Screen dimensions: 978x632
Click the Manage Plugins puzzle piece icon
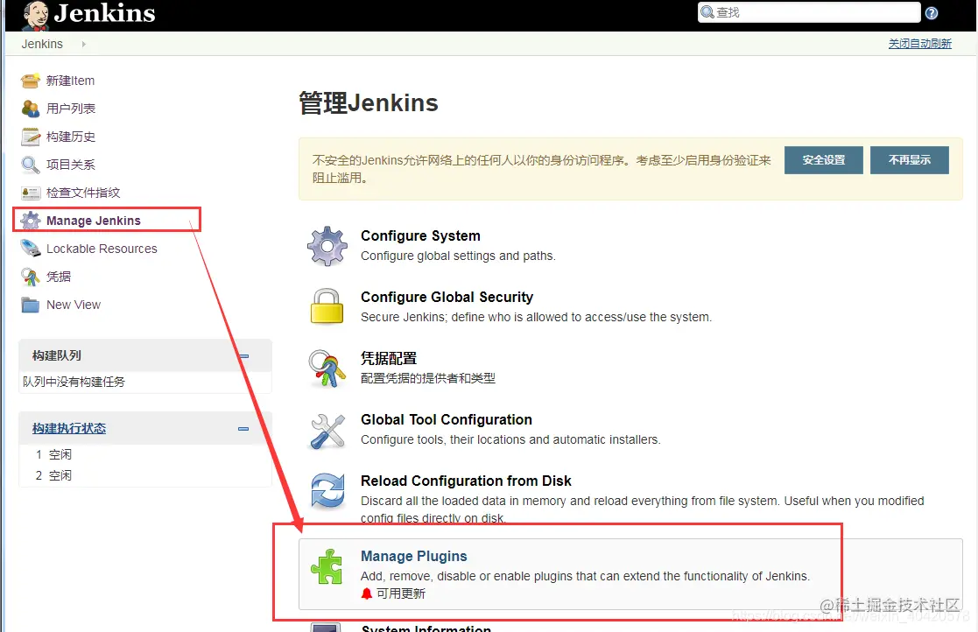327,566
